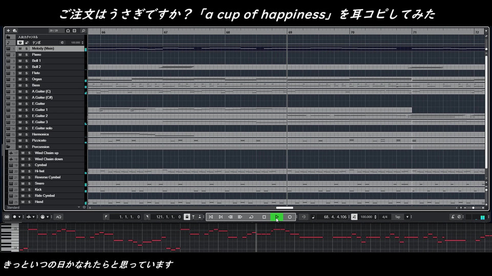Solo the Melody (Main) track
This screenshot has height=276, width=492.
(x=26, y=49)
